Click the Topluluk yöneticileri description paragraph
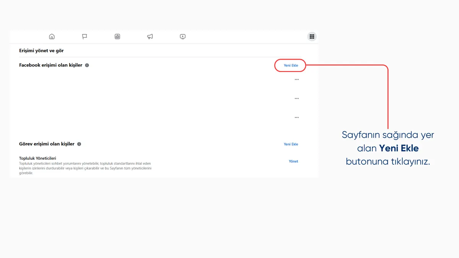The width and height of the screenshot is (459, 258). (86, 168)
